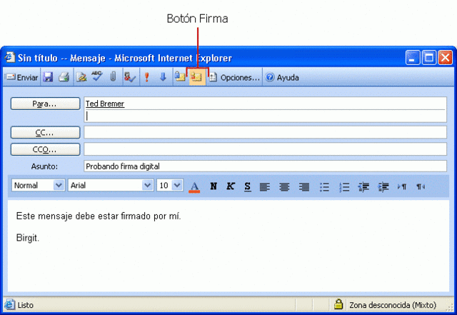Screen dimensions: 457x315
Task: Insert a signature using the pencil document icon
Action: point(81,77)
